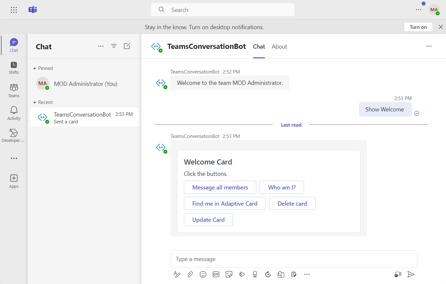Viewport: 446px width, 284px height.
Task: Turn on desktop notifications
Action: click(418, 27)
